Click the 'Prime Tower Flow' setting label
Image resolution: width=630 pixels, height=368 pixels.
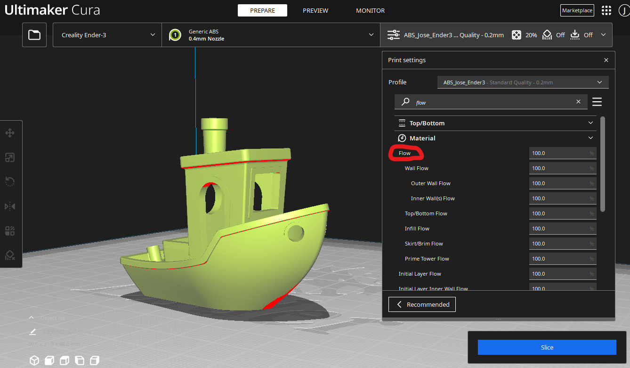pyautogui.click(x=427, y=259)
